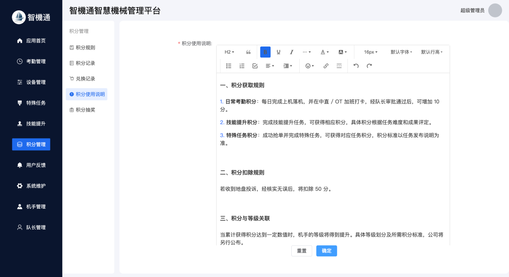Open the text alignment dropdown
Viewport: 509px width, 277px height.
pos(270,66)
